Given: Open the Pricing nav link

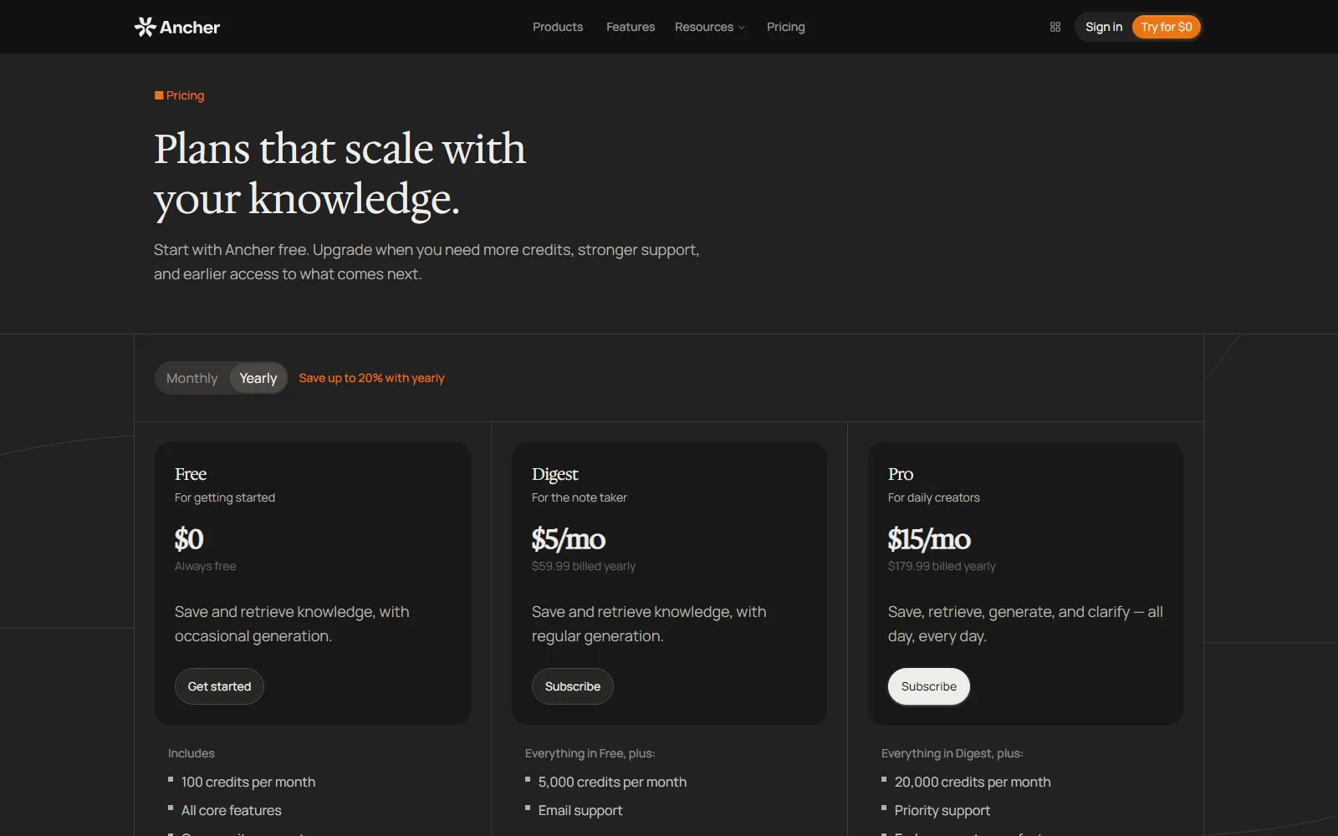Looking at the screenshot, I should tap(786, 27).
